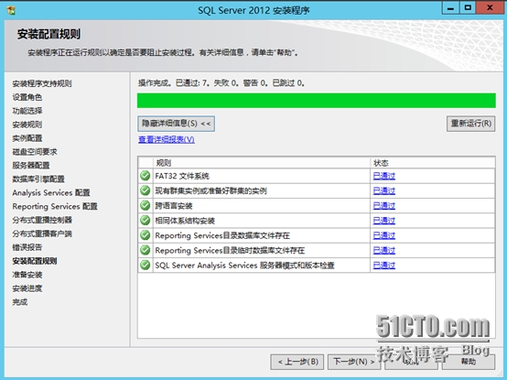Viewport: 507px width, 380px height.
Task: Open 已通过 link for Reporting Services目录数据库文件存在
Action: [x=384, y=235]
